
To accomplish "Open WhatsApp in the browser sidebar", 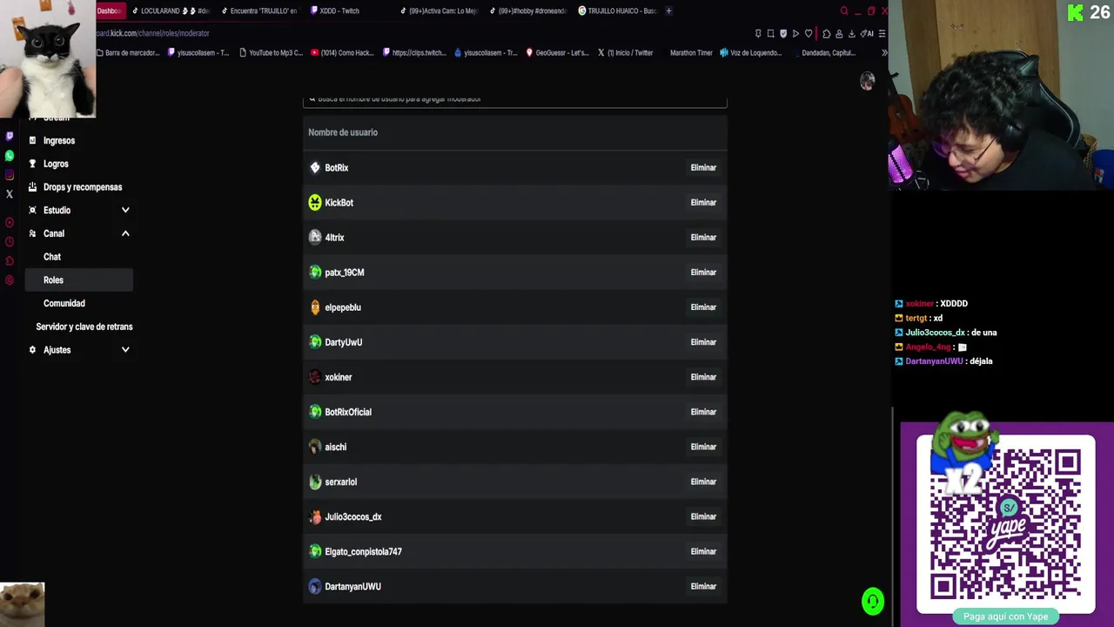I will [x=10, y=156].
